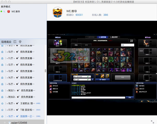
Task: Click the lock icon on the 11厅 row
Action: (2, 58)
